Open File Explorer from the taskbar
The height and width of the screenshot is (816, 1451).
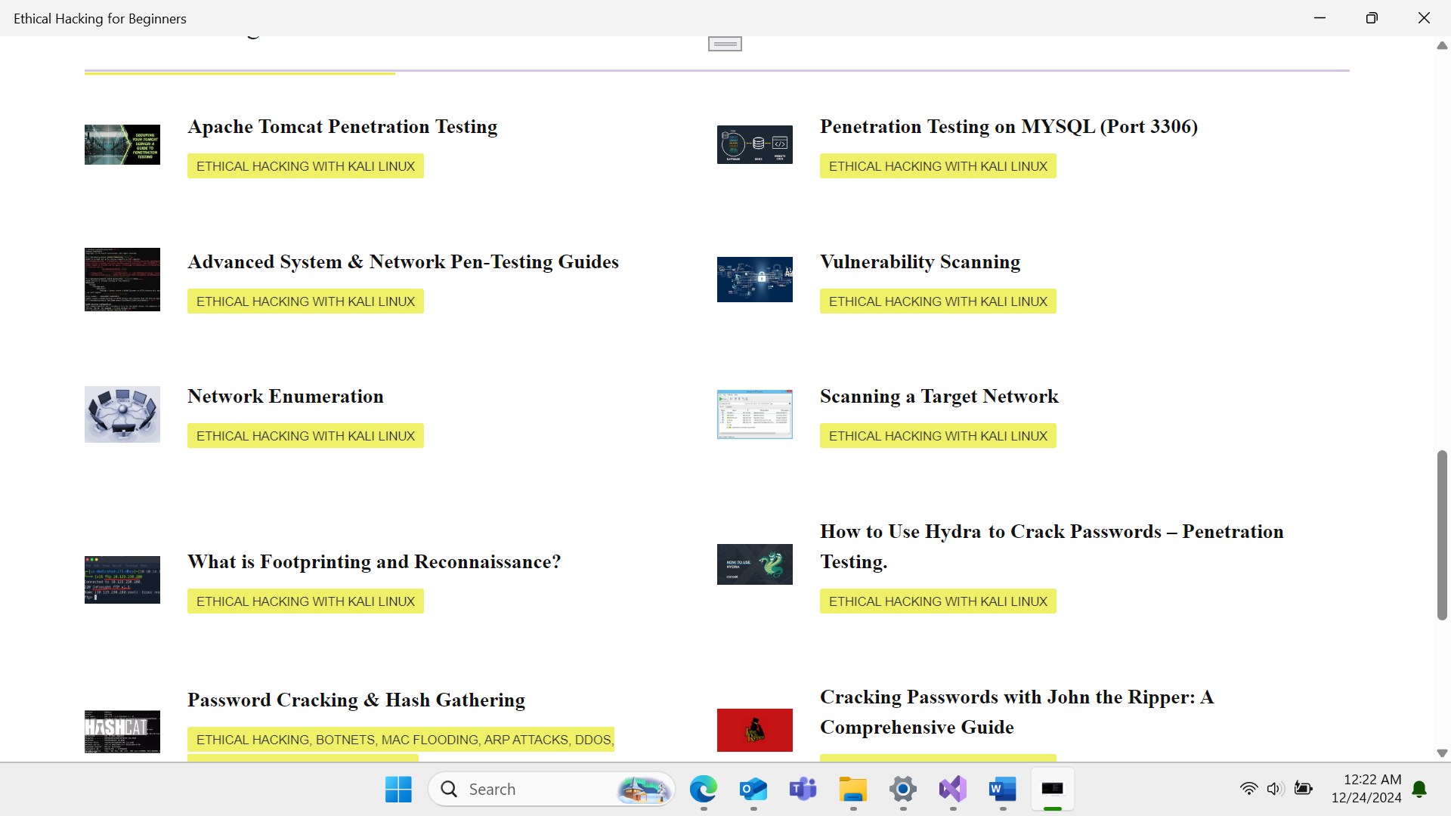pyautogui.click(x=852, y=790)
